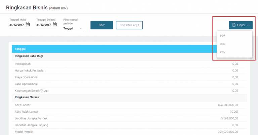Click the Modal Pemilik row
This screenshot has width=258, height=135.
click(x=24, y=132)
